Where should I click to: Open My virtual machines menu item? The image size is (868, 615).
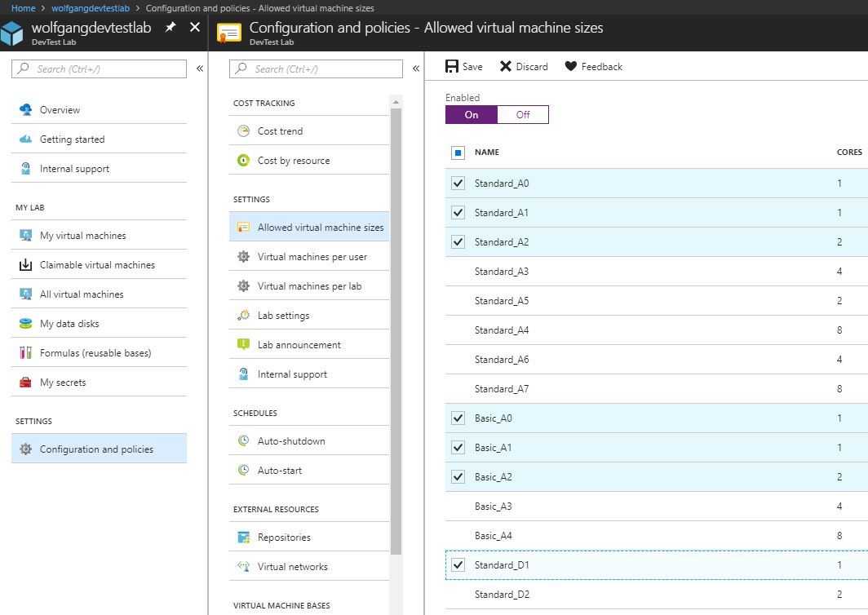pos(99,235)
